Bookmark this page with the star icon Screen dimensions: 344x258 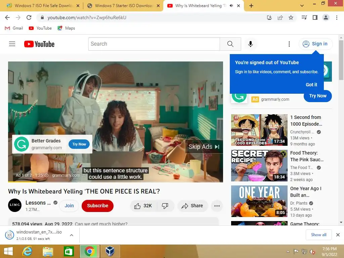coord(291,17)
